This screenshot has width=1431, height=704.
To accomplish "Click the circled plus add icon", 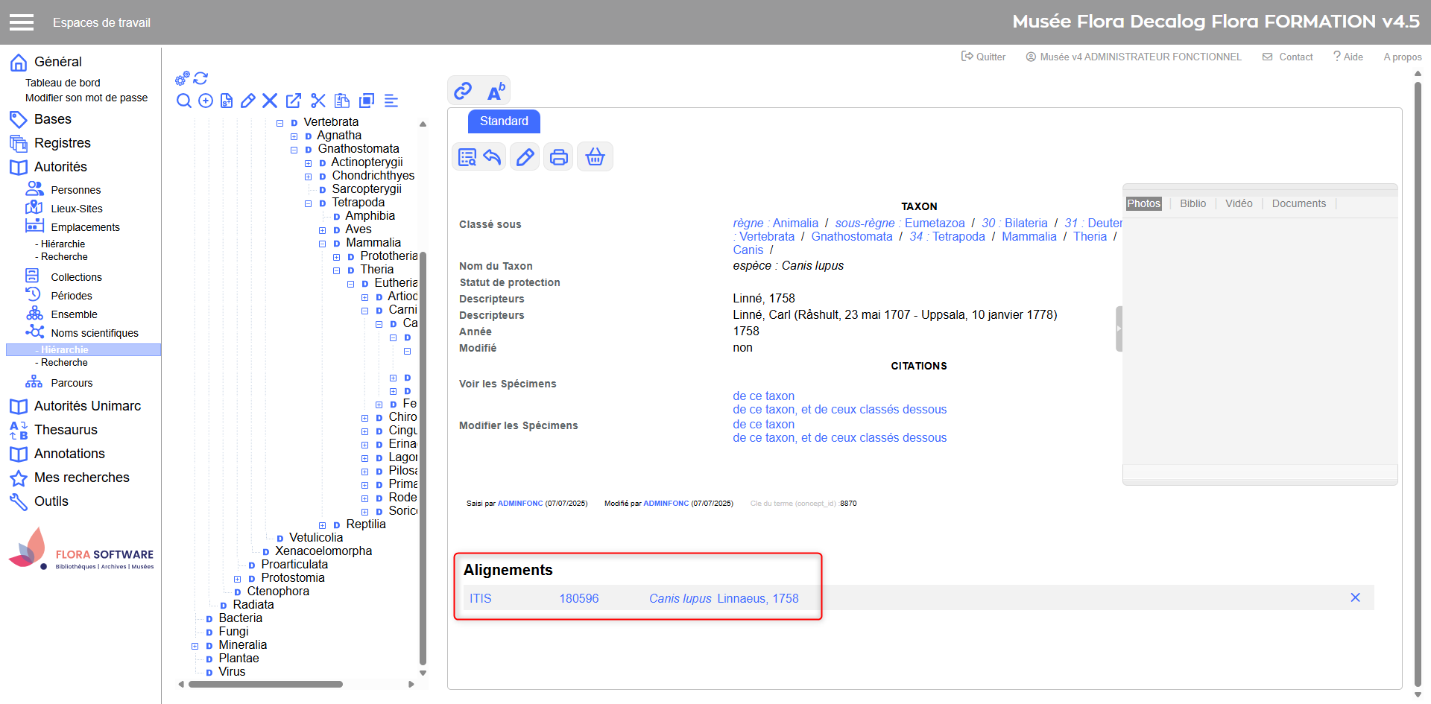I will 206,101.
